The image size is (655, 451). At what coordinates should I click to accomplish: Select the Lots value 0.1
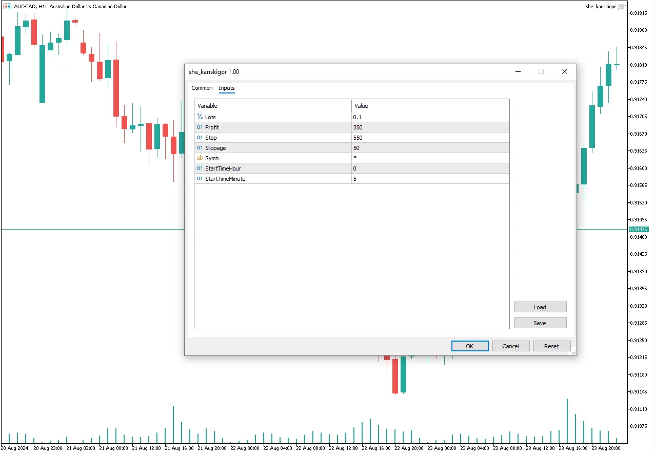(x=430, y=117)
